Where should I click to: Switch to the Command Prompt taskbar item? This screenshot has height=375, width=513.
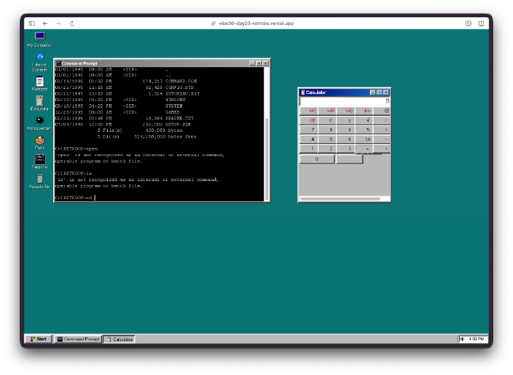click(77, 339)
